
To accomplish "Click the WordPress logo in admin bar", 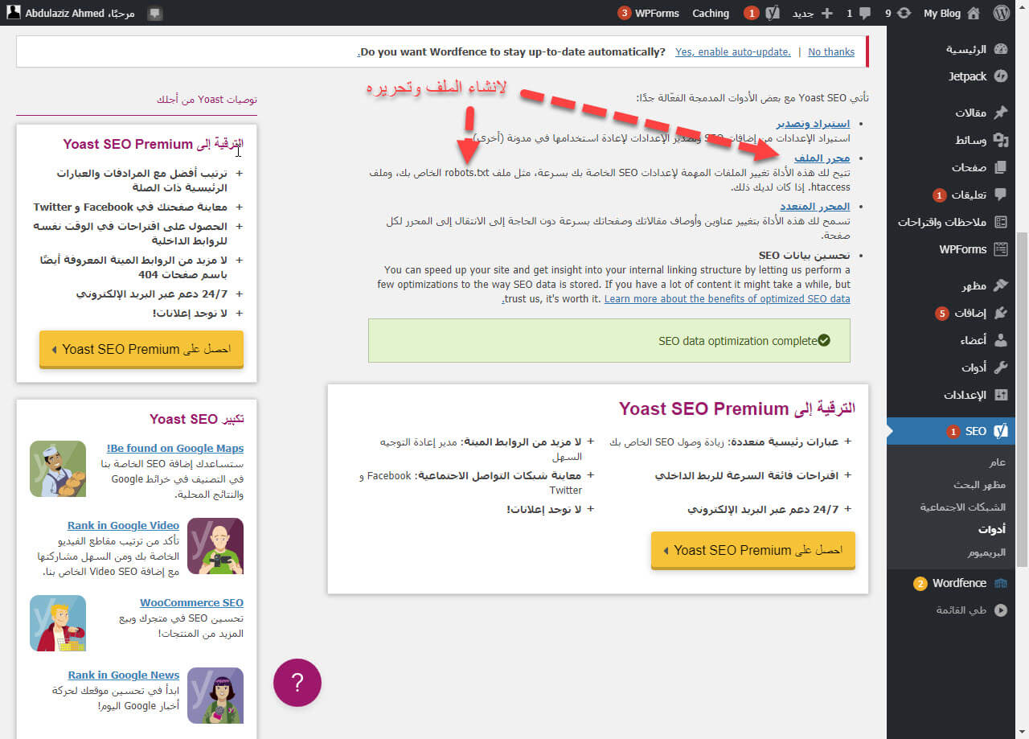I will (x=1001, y=13).
